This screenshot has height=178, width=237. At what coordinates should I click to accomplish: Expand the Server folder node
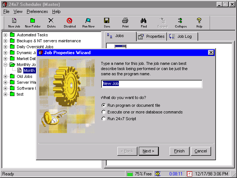(x=5, y=82)
